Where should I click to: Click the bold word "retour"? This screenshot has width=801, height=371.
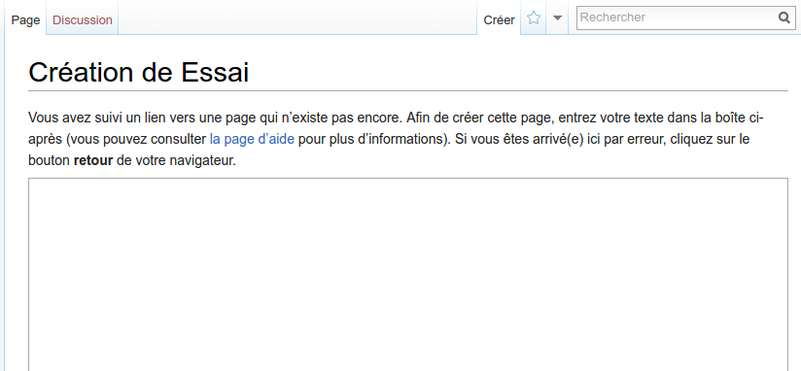(x=93, y=161)
